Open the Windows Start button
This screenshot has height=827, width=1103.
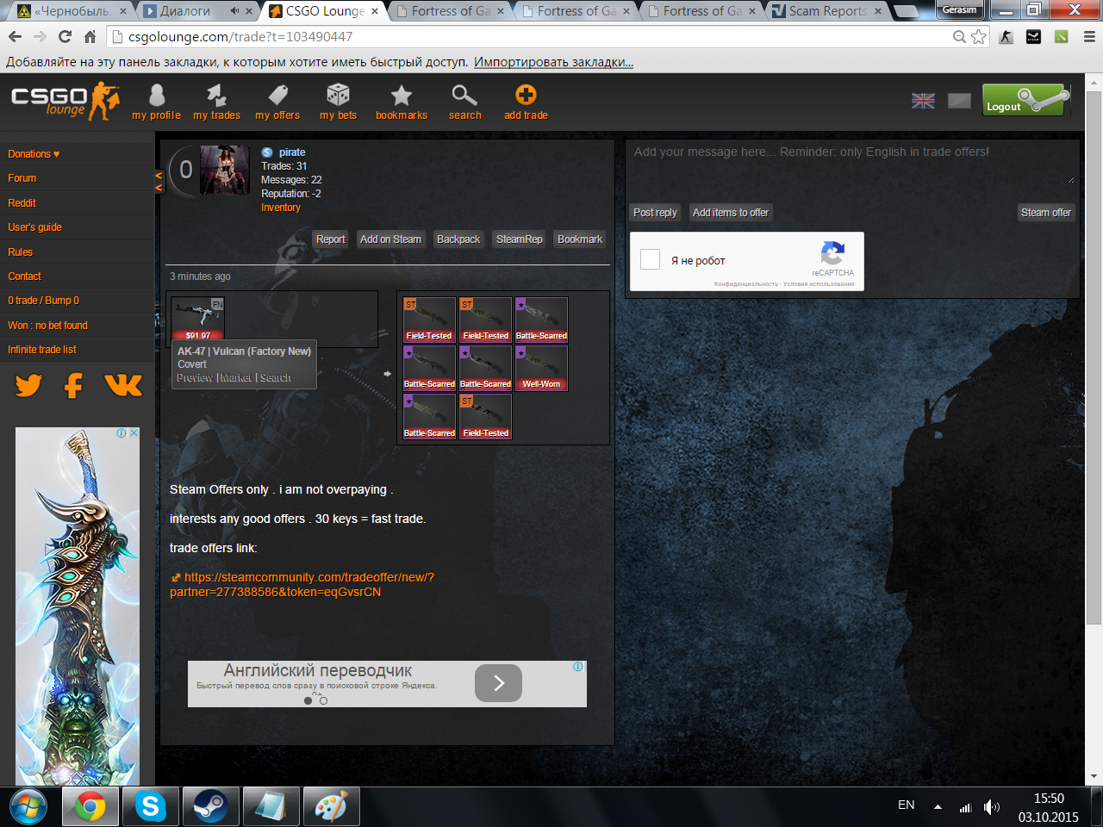click(28, 807)
